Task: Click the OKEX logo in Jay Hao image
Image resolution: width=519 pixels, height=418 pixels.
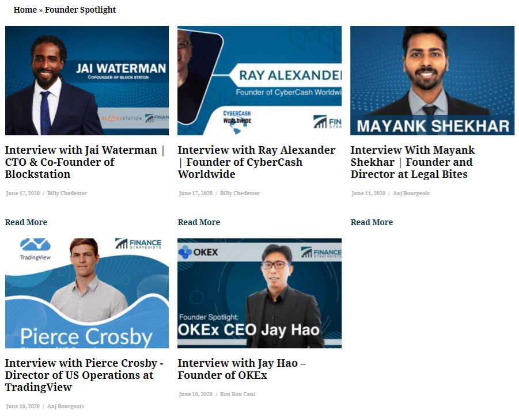Action: (198, 252)
